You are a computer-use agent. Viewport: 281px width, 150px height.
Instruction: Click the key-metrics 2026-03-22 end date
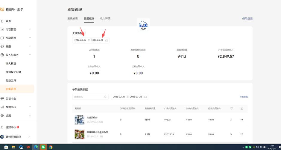[97, 40]
